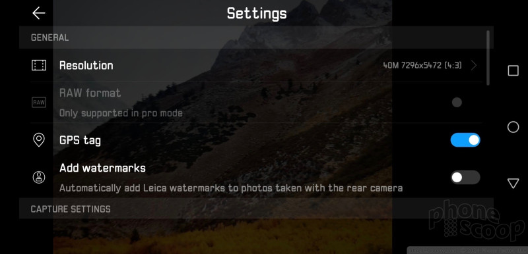Screen dimensions: 528x254
Task: Click the settings list scrollbar
Action: click(488, 58)
